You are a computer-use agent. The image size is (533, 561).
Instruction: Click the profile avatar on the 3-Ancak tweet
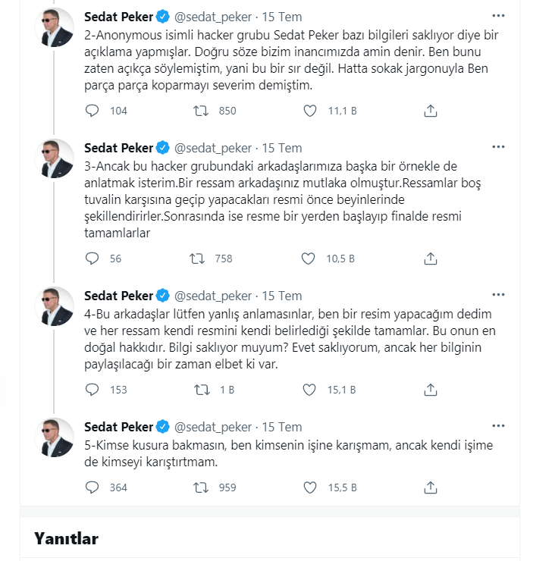click(55, 158)
